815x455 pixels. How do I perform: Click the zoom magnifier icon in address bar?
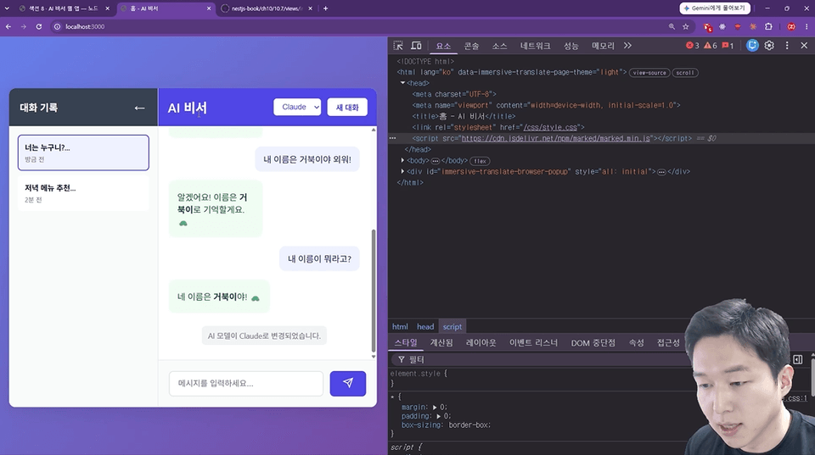(672, 26)
